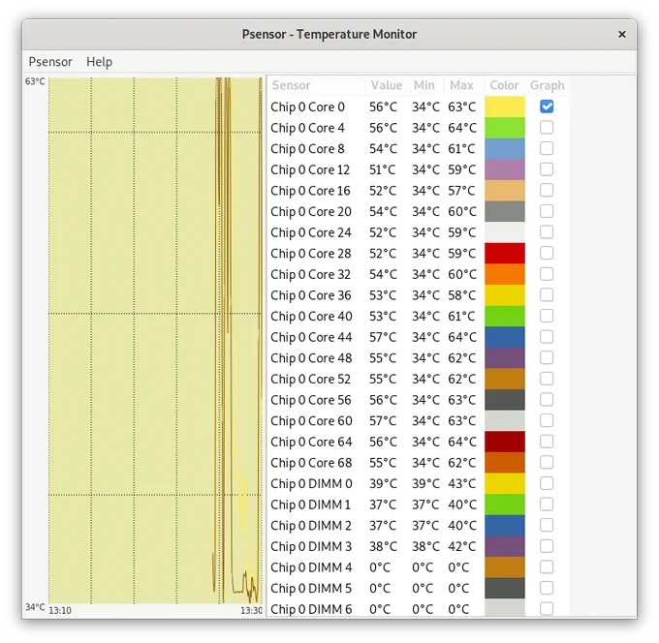The image size is (659, 643).
Task: Enable graph for Chip 0 DIMM 5
Action: pyautogui.click(x=547, y=588)
